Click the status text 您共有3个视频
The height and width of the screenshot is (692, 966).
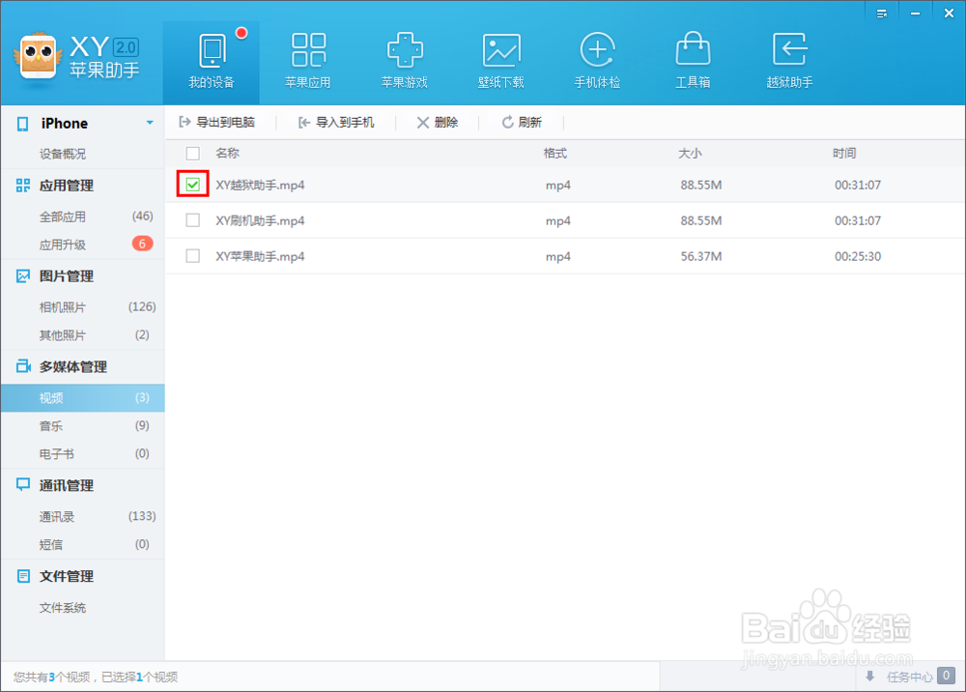coord(52,677)
